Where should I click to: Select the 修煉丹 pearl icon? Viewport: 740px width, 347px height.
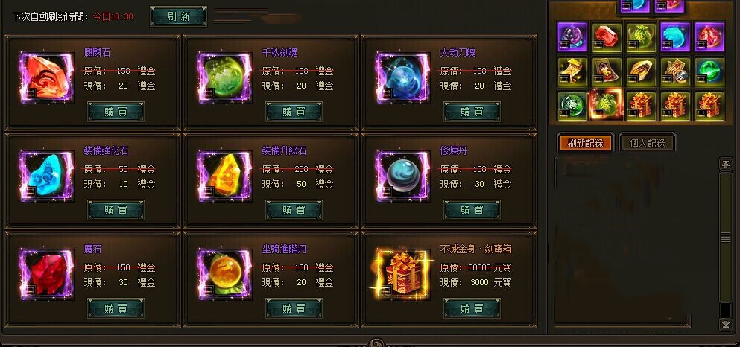pyautogui.click(x=402, y=176)
